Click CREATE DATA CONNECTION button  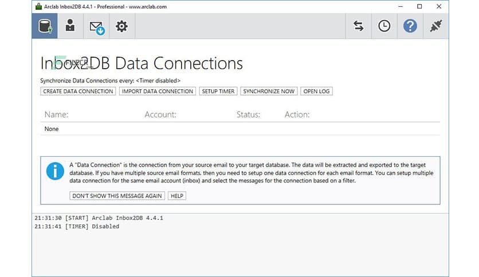click(78, 91)
